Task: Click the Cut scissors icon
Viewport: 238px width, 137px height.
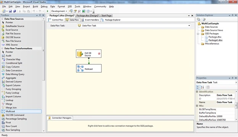Action: 20,11
